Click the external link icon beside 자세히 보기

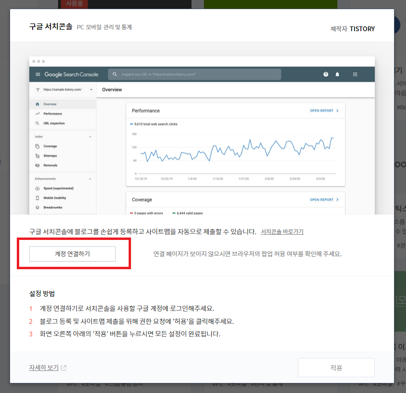64,368
